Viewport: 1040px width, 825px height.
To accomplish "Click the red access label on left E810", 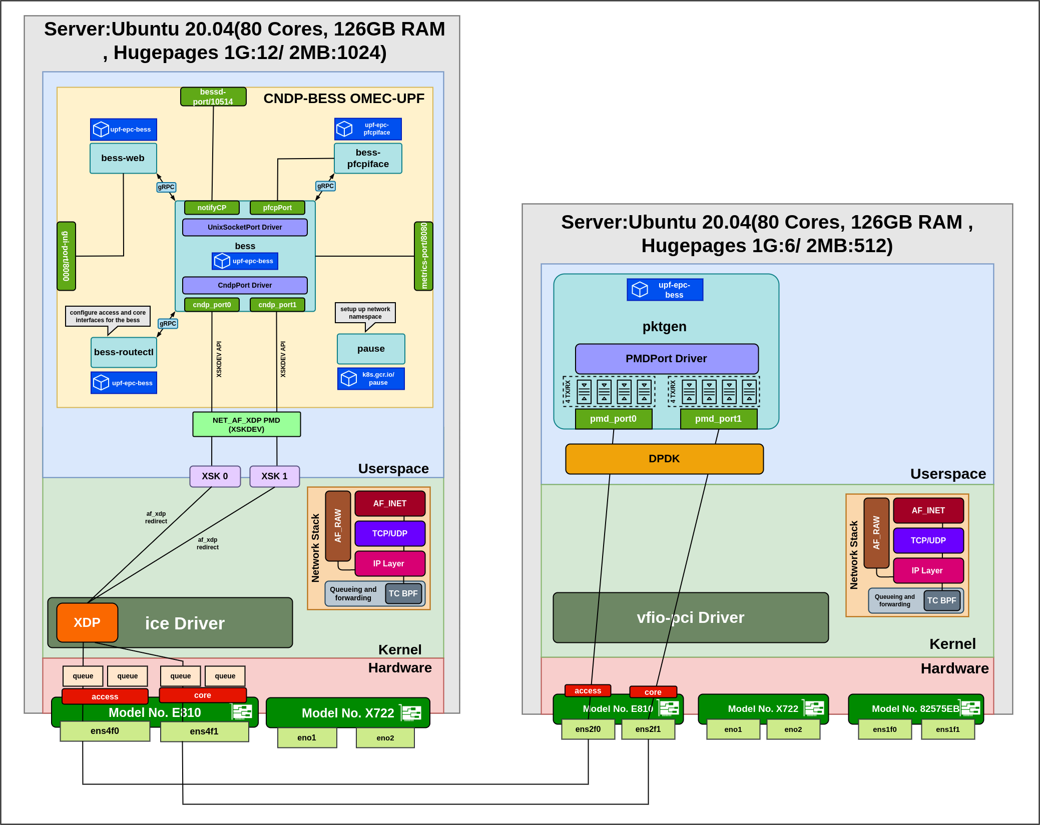I will point(105,696).
